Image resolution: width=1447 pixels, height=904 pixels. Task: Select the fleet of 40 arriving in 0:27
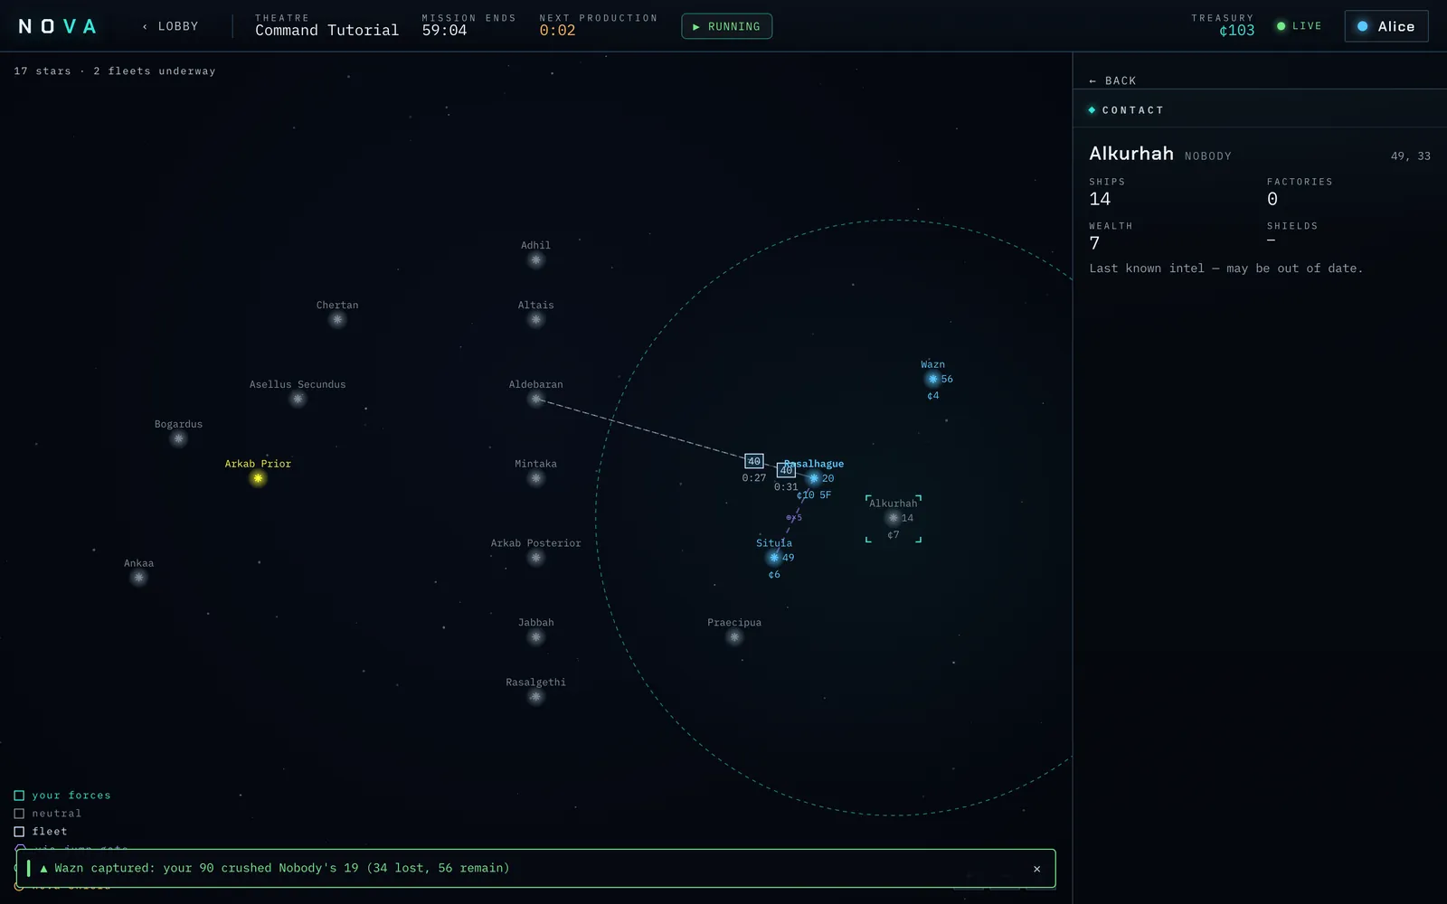(x=754, y=461)
